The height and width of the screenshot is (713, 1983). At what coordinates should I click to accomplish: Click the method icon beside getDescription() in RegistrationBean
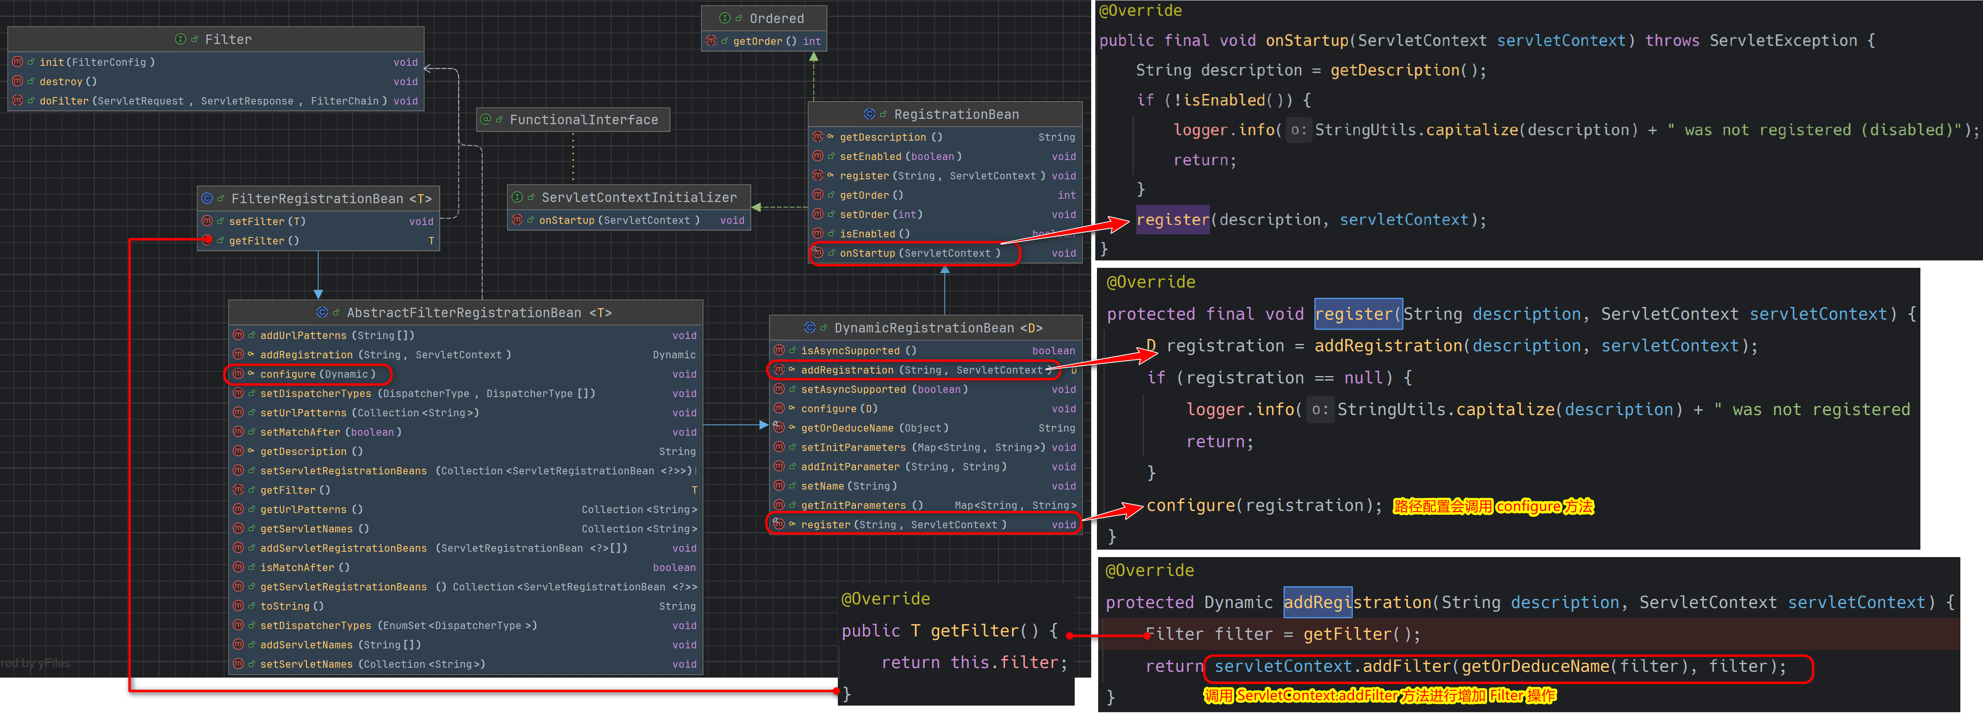point(818,137)
